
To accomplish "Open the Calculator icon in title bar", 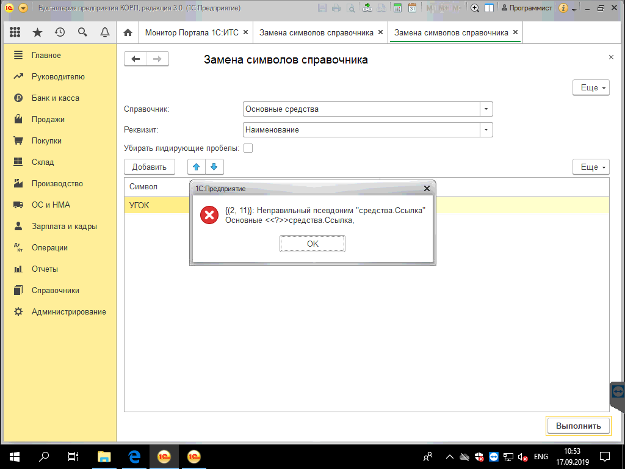I will click(397, 8).
